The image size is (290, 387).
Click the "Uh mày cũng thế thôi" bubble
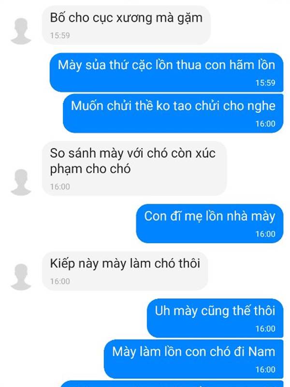click(215, 318)
